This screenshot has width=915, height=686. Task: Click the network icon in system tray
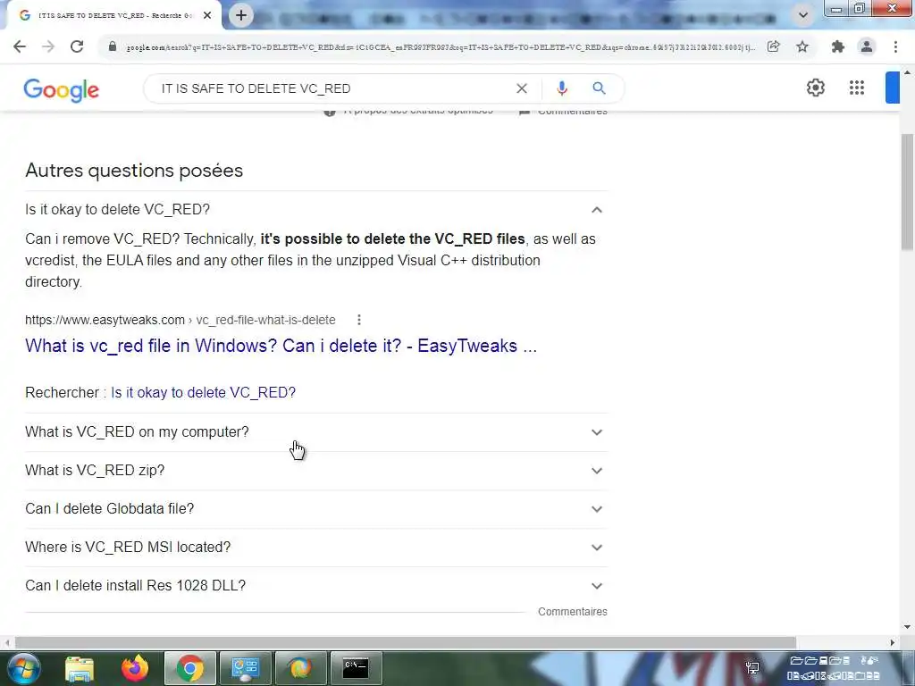[752, 667]
